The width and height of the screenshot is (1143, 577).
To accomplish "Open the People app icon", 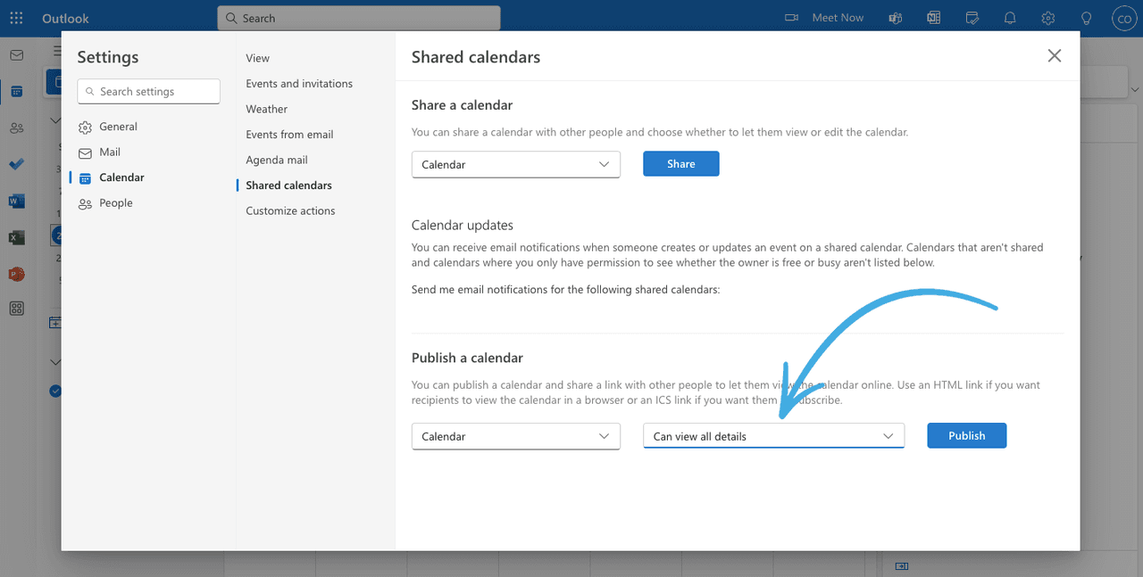I will [x=16, y=128].
